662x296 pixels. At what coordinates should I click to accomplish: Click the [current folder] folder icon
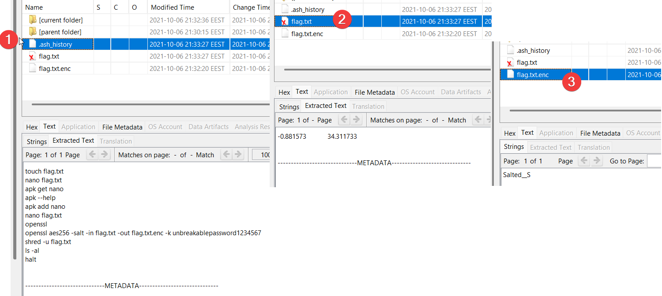pos(32,20)
